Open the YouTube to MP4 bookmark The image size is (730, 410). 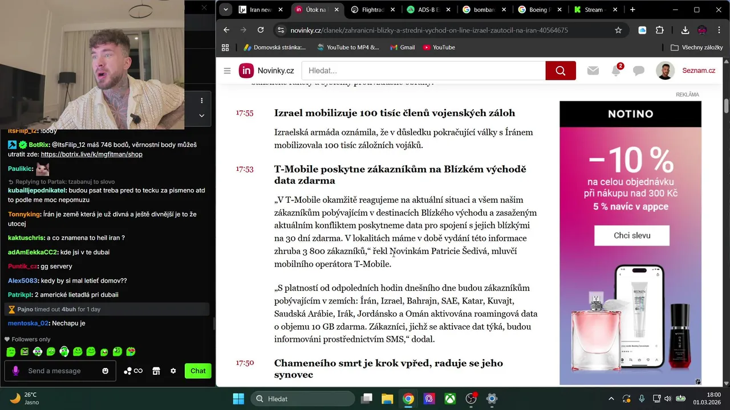click(348, 47)
